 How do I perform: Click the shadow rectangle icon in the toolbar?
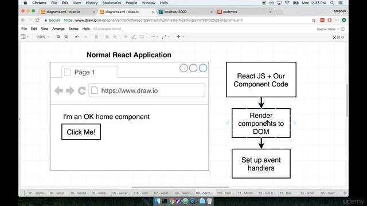[142, 37]
